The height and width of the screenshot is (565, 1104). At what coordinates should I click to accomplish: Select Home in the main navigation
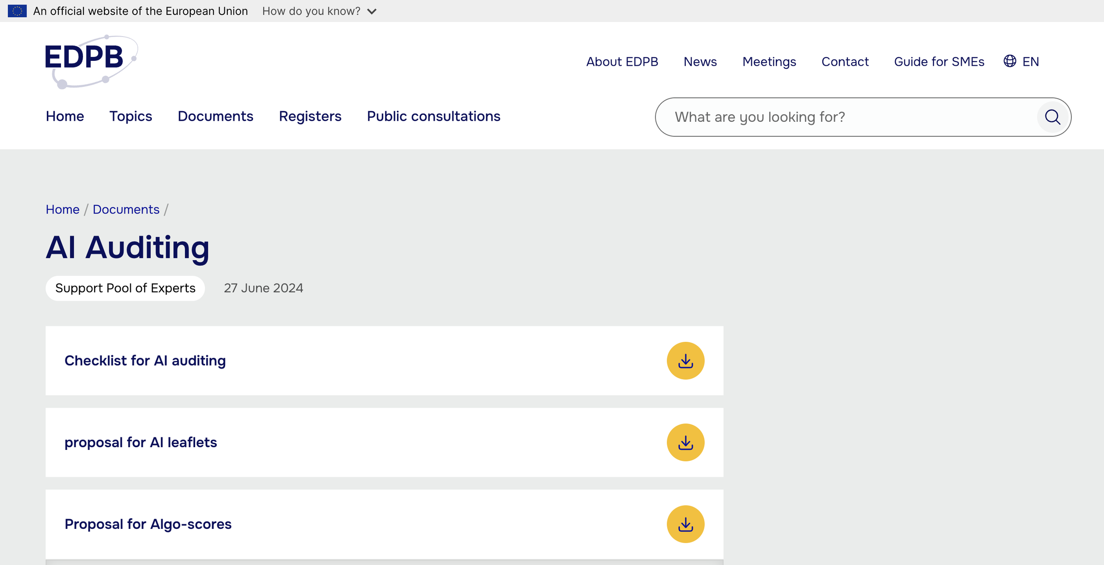65,116
